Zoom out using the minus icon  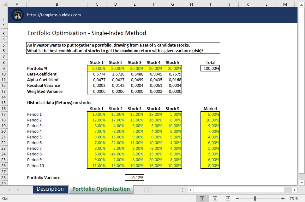tap(237, 199)
